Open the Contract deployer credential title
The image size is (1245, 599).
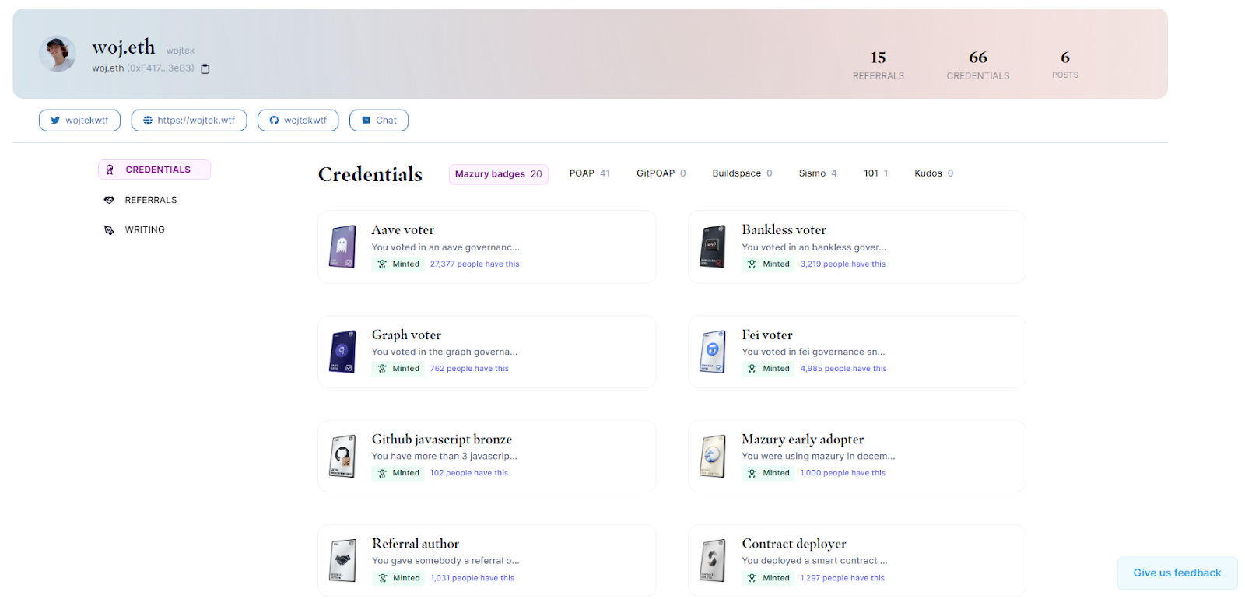click(x=794, y=544)
